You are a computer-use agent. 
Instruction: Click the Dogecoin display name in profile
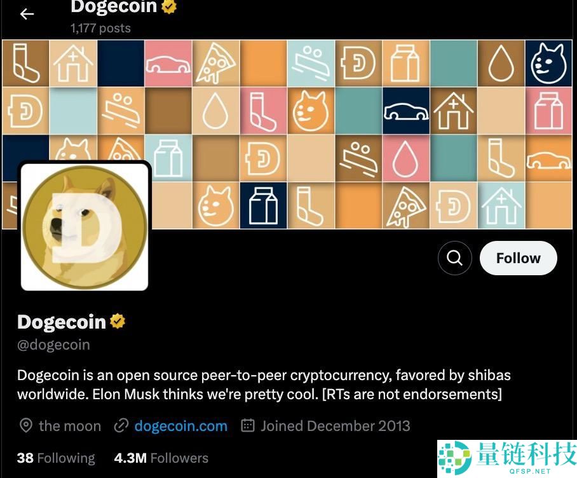62,322
